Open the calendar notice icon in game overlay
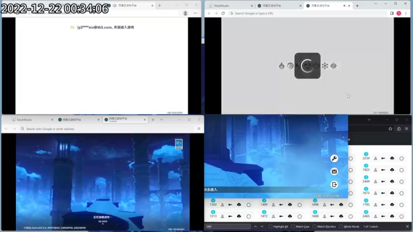 (x=334, y=172)
